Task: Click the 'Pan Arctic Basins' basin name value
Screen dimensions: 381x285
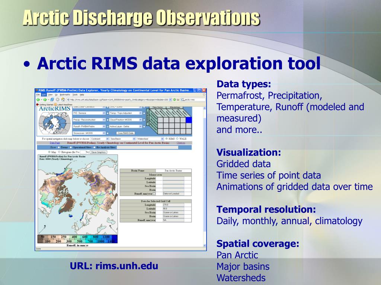Action: [x=173, y=171]
